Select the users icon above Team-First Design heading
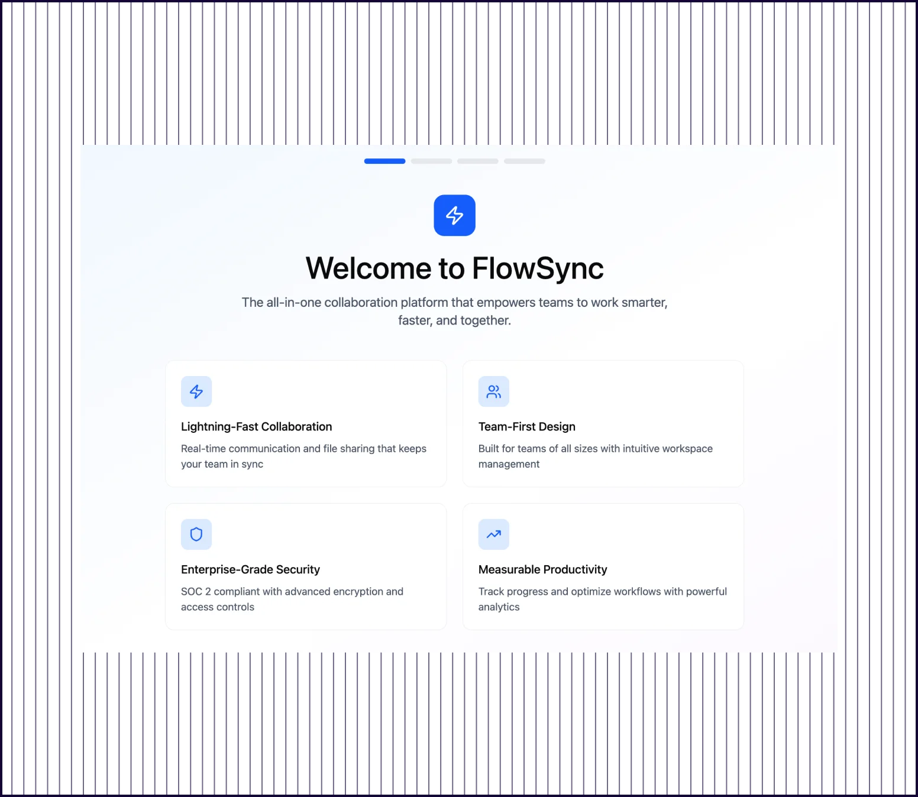Viewport: 918px width, 797px height. tap(493, 391)
